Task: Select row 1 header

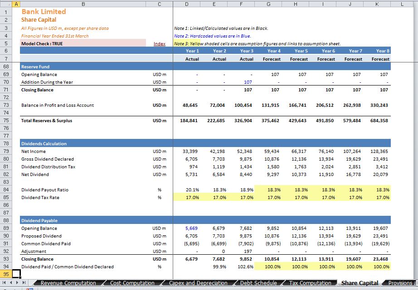Action: [x=6, y=12]
